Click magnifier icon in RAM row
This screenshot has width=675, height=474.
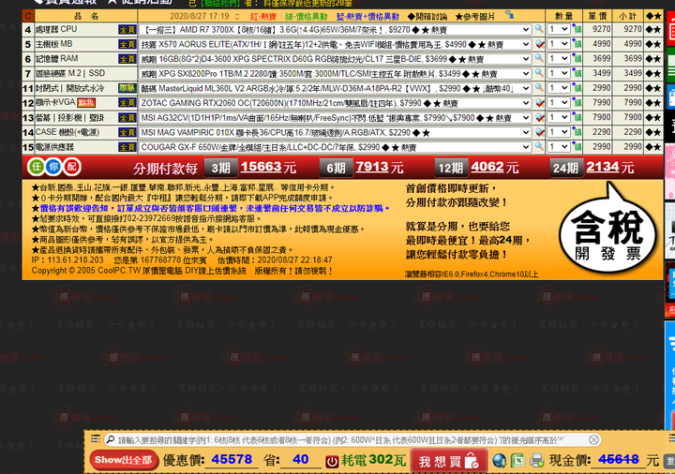tap(539, 58)
